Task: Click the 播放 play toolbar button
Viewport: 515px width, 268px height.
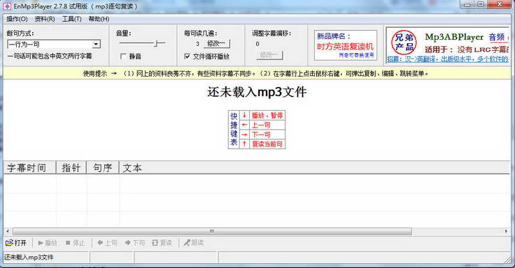Action: 47,243
